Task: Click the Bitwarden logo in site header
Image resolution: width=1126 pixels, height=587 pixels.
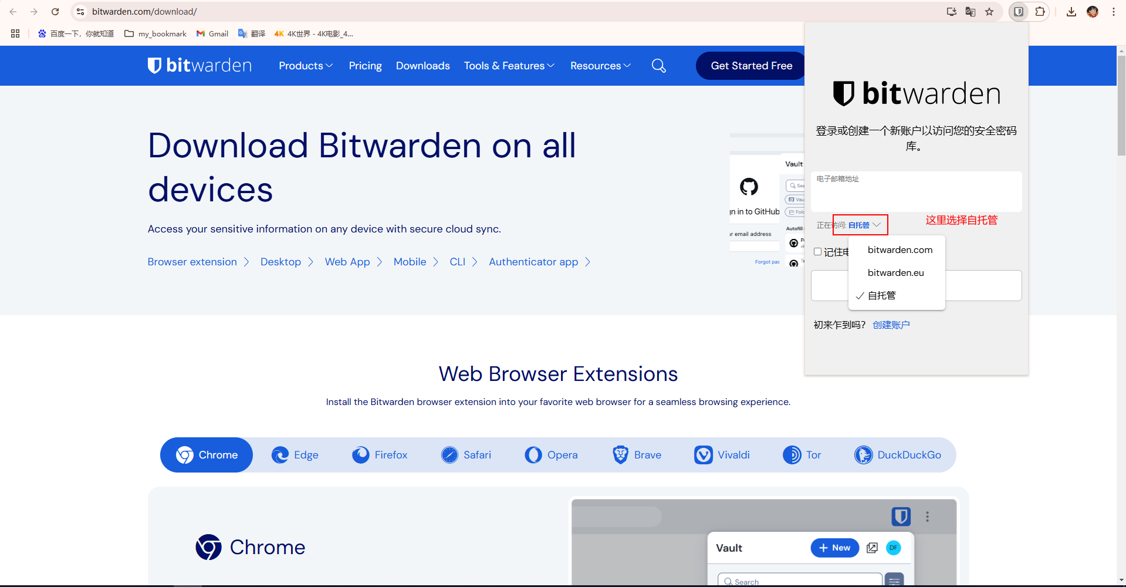Action: [x=199, y=65]
